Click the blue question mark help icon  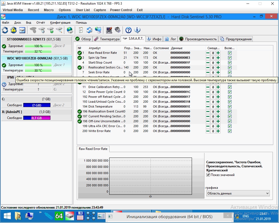[128, 30]
